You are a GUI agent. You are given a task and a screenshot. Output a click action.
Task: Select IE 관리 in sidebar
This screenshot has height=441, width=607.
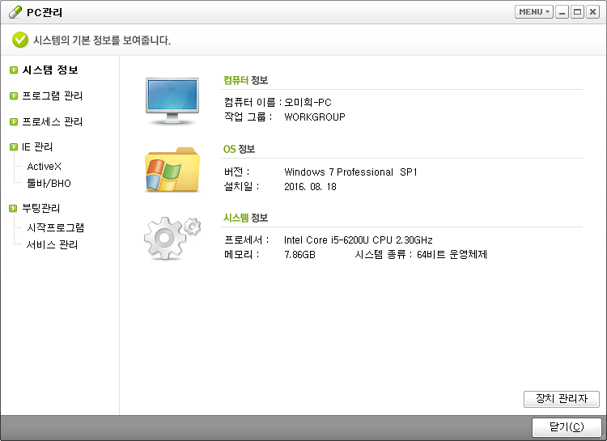click(37, 147)
